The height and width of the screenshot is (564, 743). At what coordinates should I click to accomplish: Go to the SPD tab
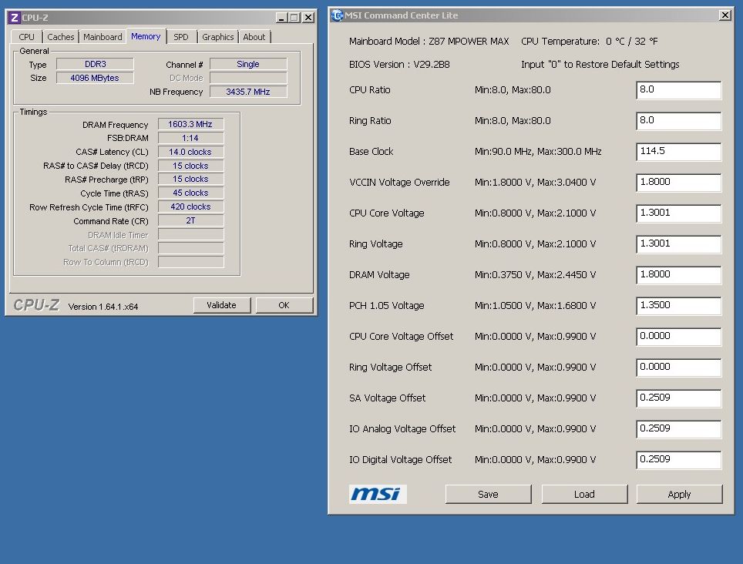[x=180, y=37]
